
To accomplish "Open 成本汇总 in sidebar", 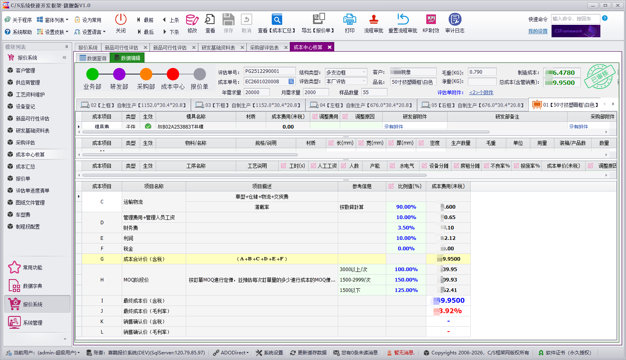I will point(25,167).
